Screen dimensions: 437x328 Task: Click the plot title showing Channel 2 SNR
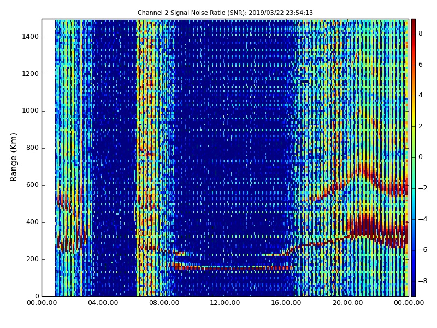(x=225, y=13)
